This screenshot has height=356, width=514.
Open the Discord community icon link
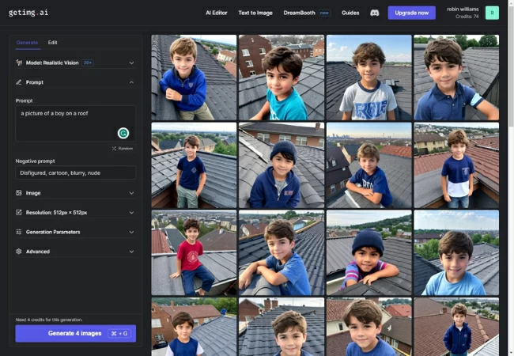tap(374, 13)
